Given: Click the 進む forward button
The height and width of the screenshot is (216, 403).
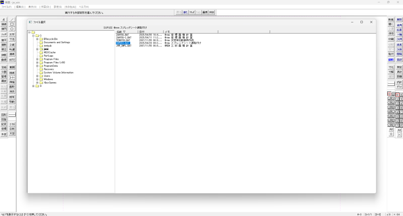Looking at the screenshot, I should click(x=185, y=12).
